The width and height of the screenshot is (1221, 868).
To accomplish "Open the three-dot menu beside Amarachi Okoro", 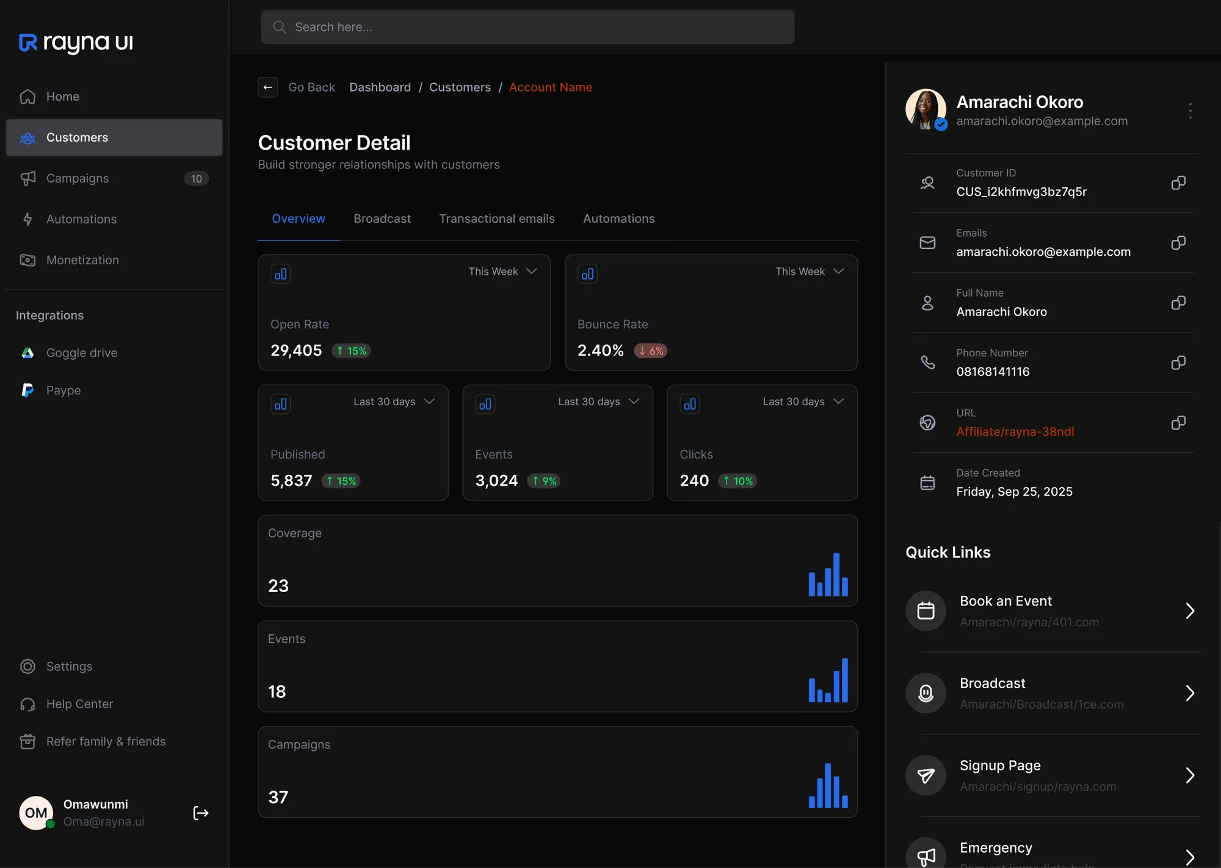I will (1190, 110).
